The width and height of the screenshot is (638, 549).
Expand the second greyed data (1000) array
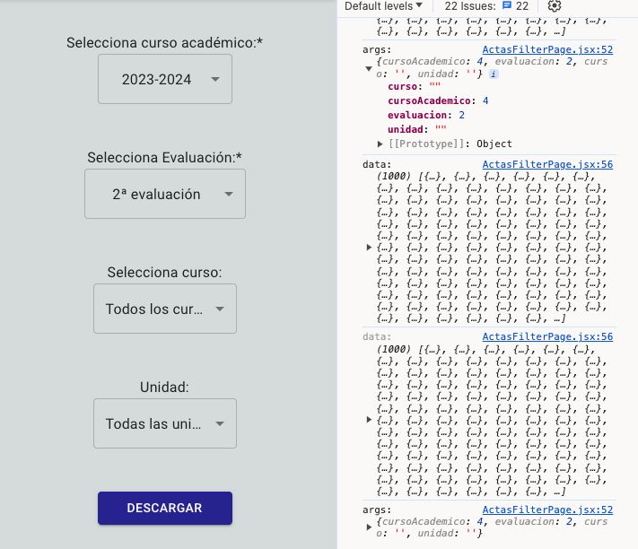[x=369, y=419]
